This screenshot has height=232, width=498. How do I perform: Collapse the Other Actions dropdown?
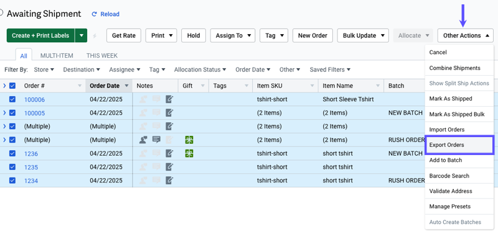[x=465, y=35]
